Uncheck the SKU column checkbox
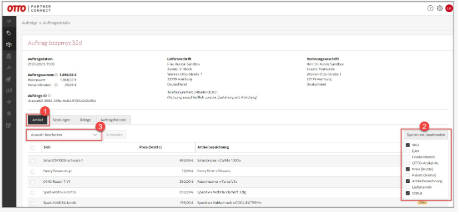Screen dimensions: 458x212 (x=408, y=145)
